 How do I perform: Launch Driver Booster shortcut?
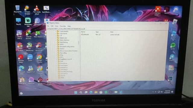pos(40,81)
